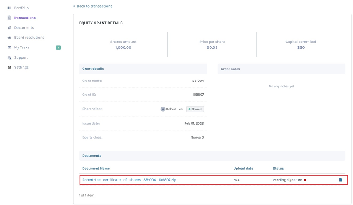
Task: Click the Settings gear icon
Action: coord(9,68)
